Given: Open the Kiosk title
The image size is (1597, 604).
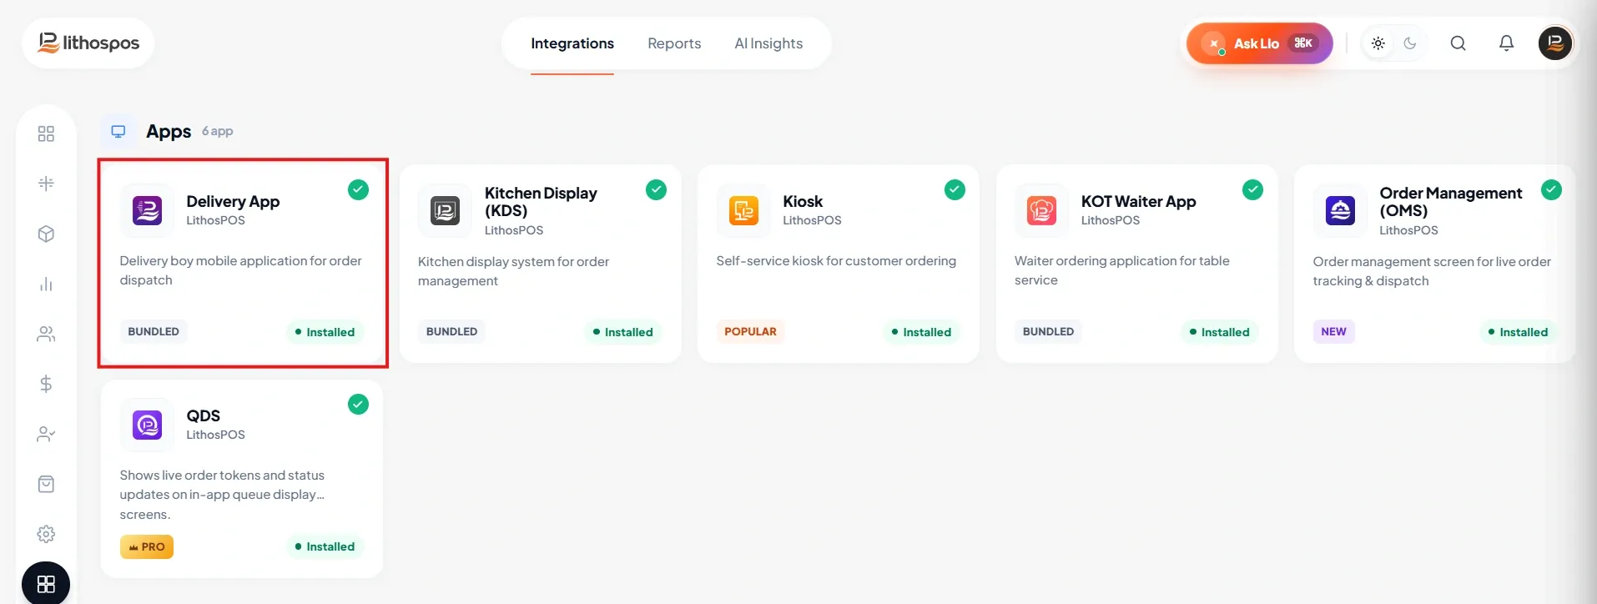Looking at the screenshot, I should pyautogui.click(x=803, y=201).
